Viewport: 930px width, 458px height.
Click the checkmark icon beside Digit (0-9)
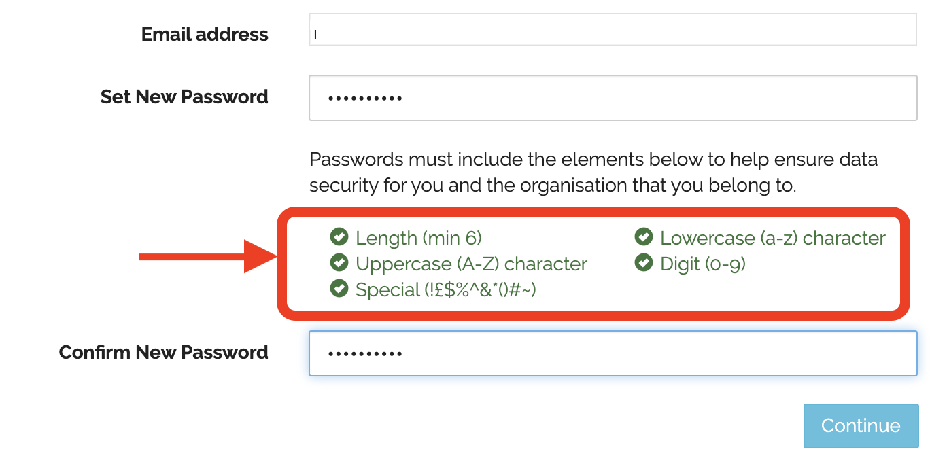click(643, 262)
